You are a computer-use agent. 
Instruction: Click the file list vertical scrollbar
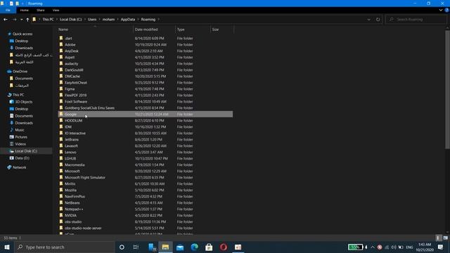coord(447,89)
